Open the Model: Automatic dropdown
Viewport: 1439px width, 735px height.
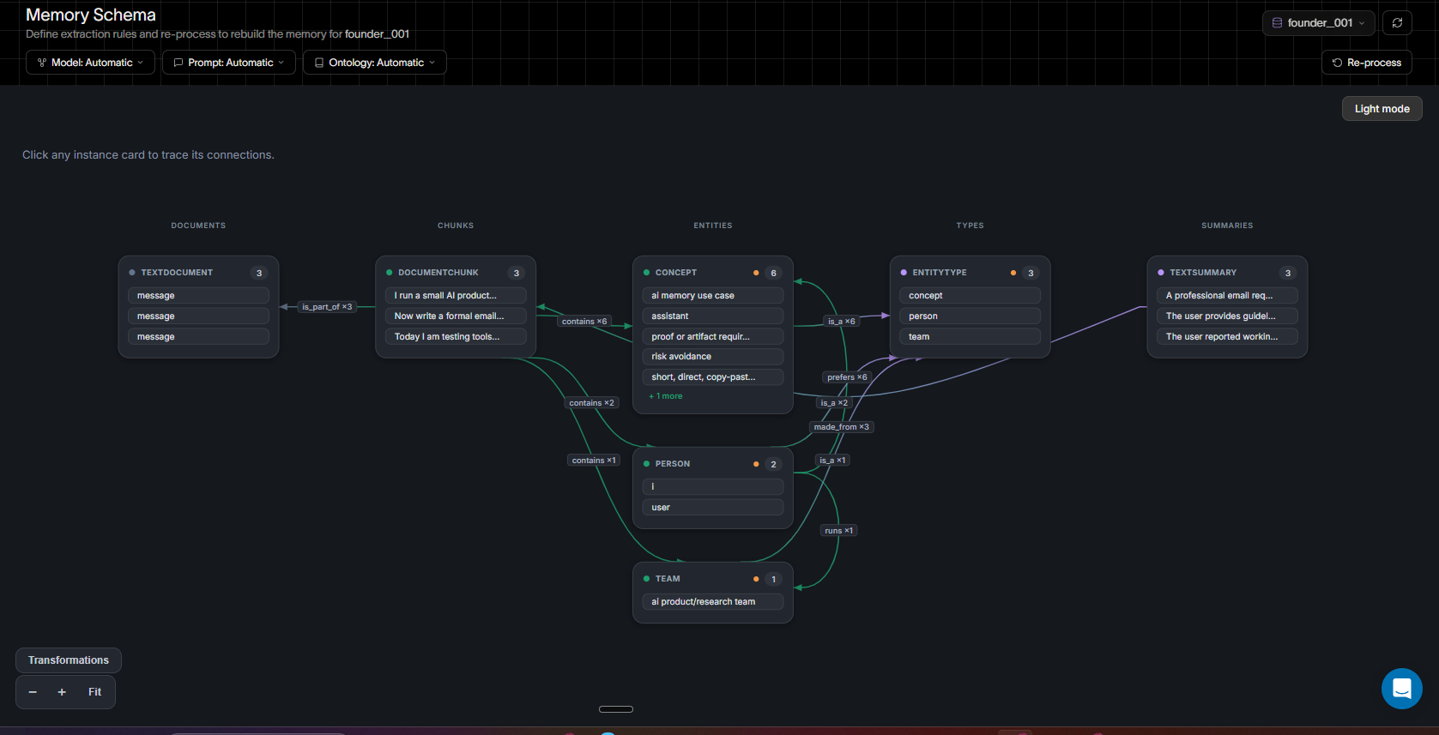pyautogui.click(x=90, y=63)
